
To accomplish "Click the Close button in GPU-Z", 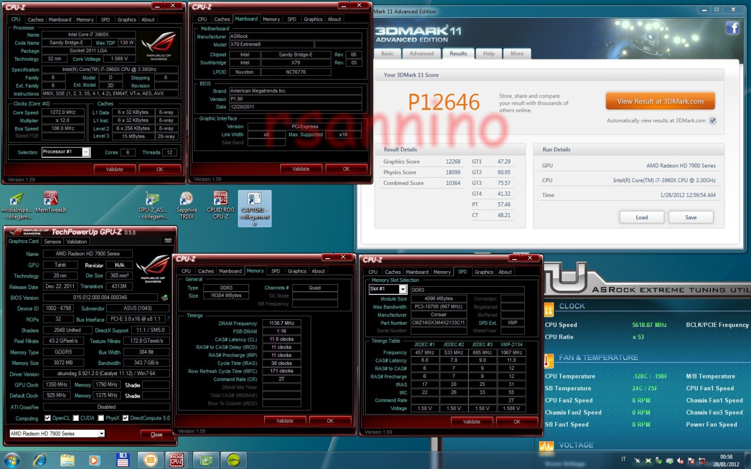I will tap(156, 434).
